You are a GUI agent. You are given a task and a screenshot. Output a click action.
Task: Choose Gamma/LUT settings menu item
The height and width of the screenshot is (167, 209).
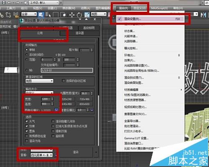150,138
